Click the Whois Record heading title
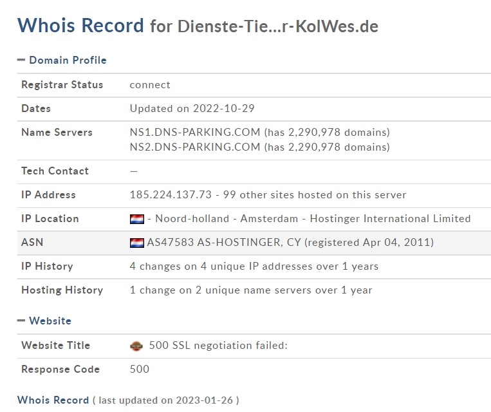The width and height of the screenshot is (491, 412). click(80, 25)
